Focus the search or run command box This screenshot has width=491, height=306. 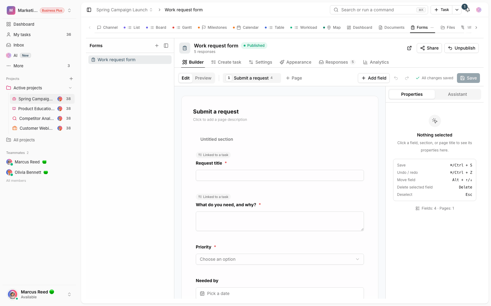pyautogui.click(x=379, y=10)
